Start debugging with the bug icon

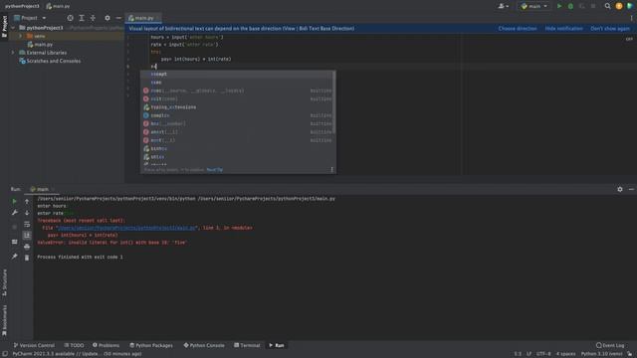[x=570, y=6]
